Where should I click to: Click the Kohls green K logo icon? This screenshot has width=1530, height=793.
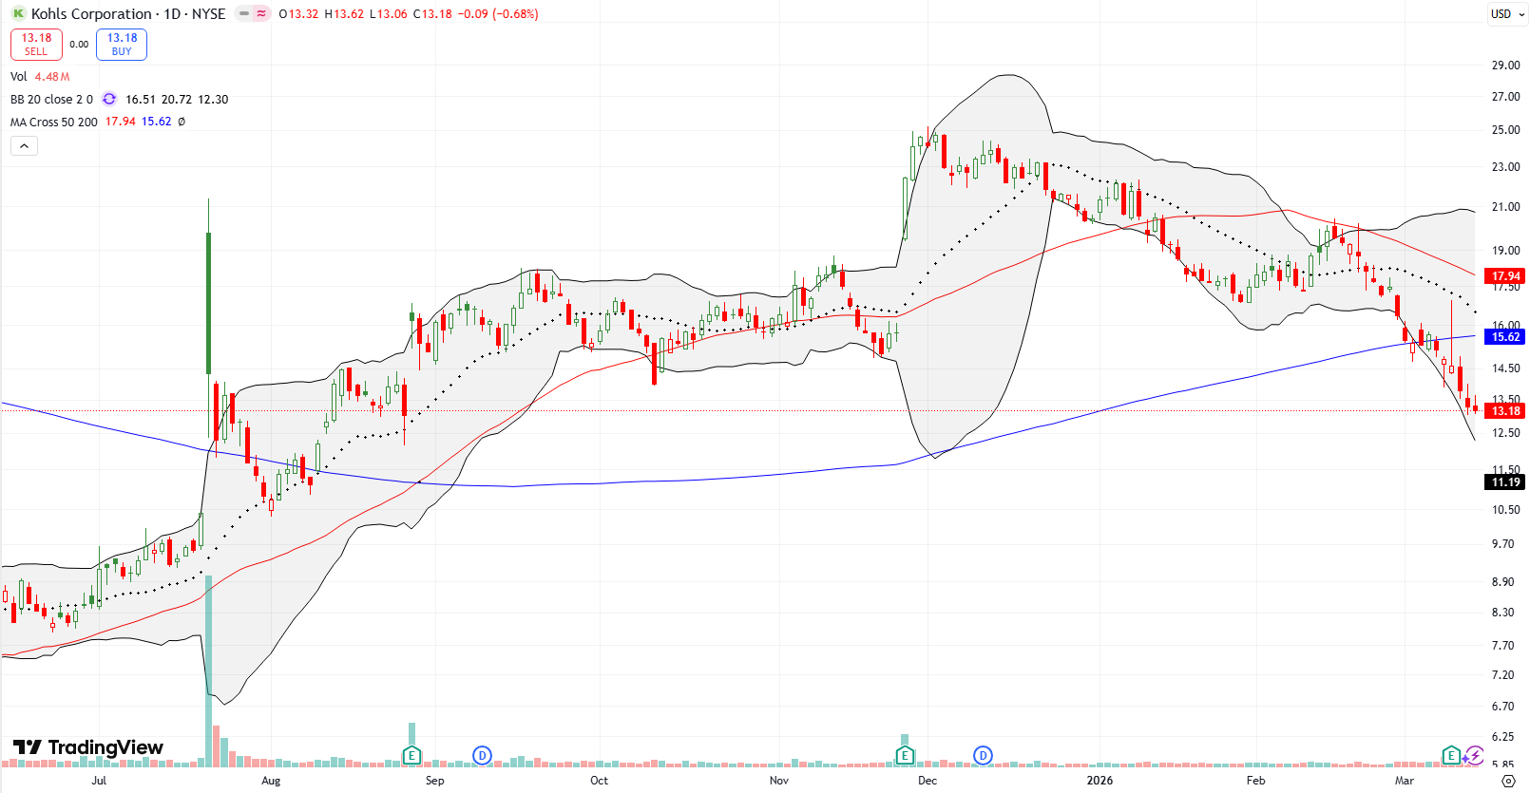pyautogui.click(x=18, y=14)
